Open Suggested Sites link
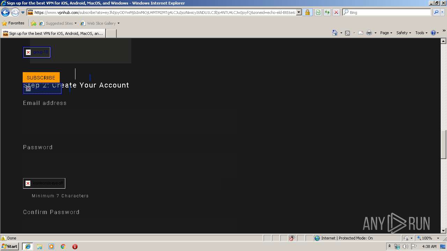The width and height of the screenshot is (447, 251). pyautogui.click(x=58, y=23)
